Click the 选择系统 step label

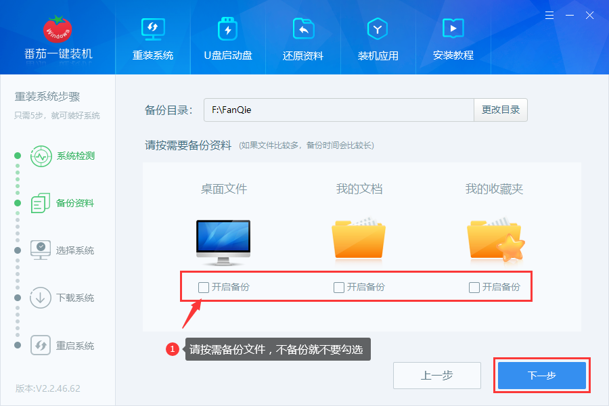pyautogui.click(x=75, y=250)
